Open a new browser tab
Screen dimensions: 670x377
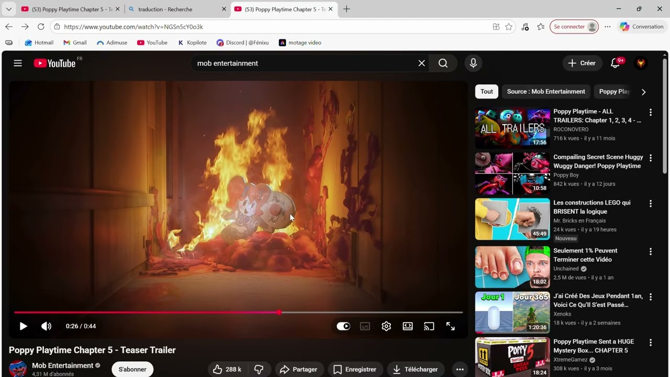tap(347, 9)
